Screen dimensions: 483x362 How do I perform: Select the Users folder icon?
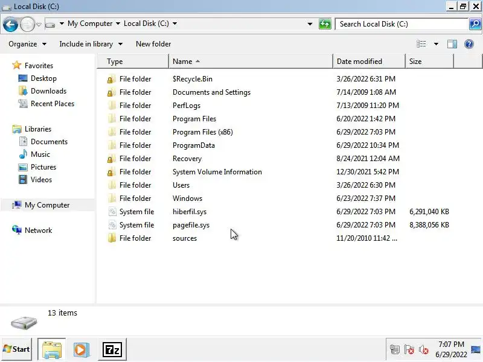[x=112, y=185]
